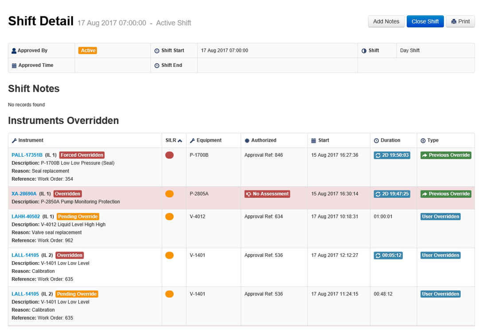Screen dimensions: 483x333
Task: Click the Start column calendar icon
Action: (313, 140)
